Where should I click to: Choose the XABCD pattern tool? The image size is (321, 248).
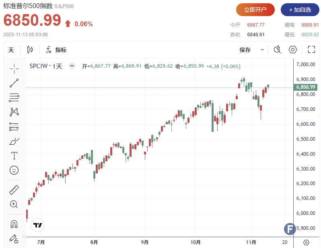(14, 112)
